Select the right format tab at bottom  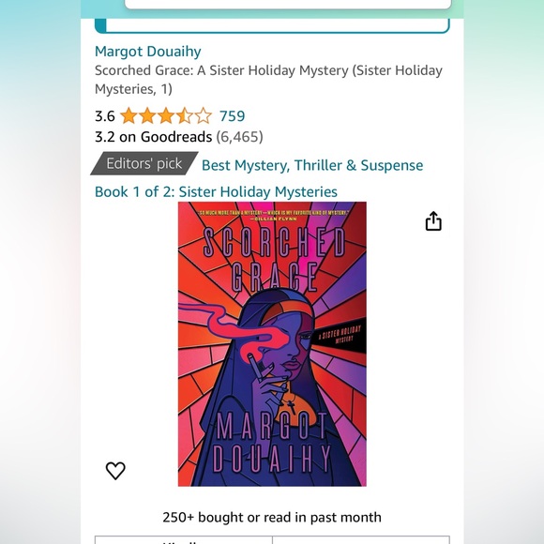coord(361,540)
